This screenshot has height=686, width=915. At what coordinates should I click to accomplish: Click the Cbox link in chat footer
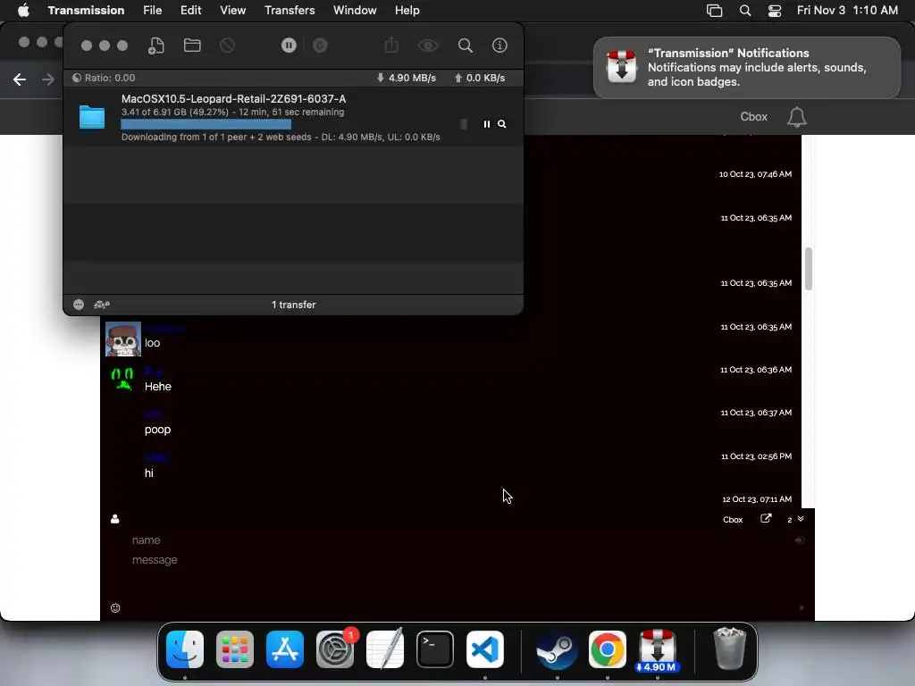pos(733,519)
